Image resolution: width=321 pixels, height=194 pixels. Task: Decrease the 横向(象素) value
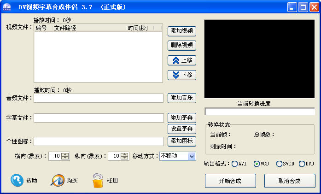[x=65, y=158]
